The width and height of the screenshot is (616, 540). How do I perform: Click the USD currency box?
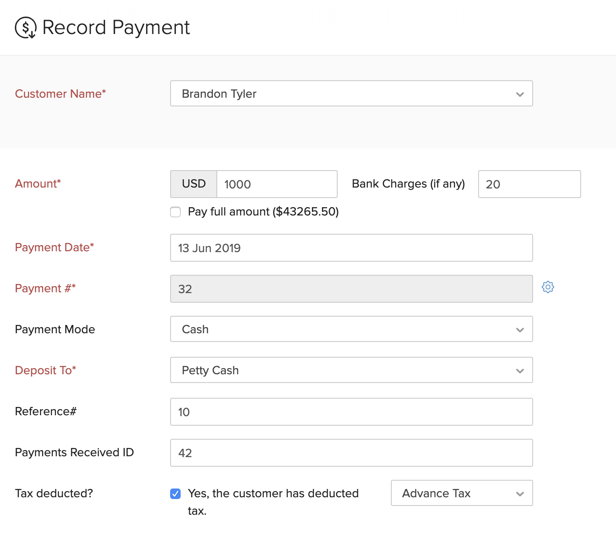pyautogui.click(x=194, y=184)
